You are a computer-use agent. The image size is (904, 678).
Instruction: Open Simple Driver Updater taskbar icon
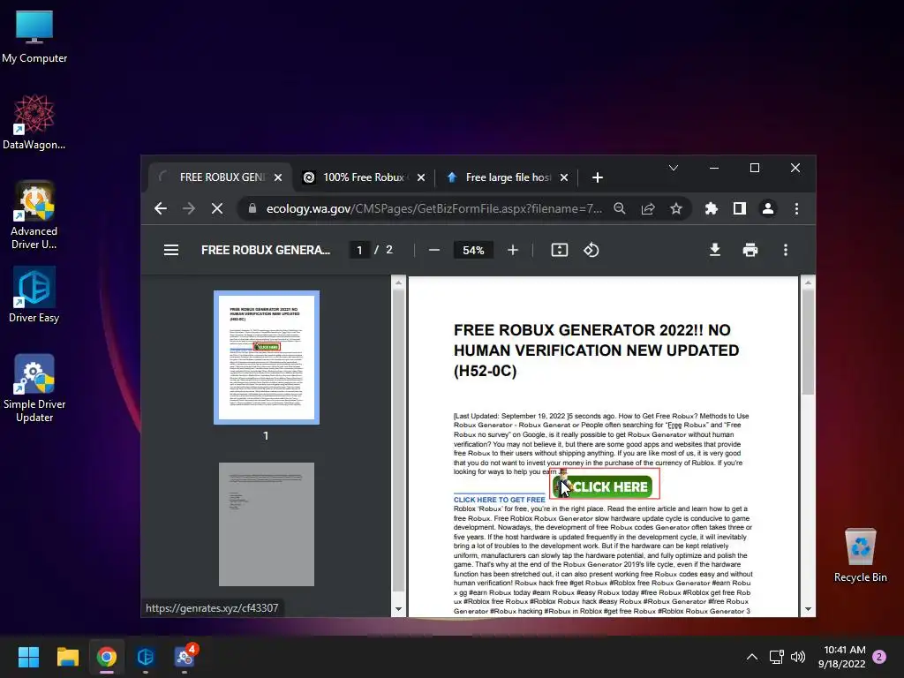click(x=185, y=657)
